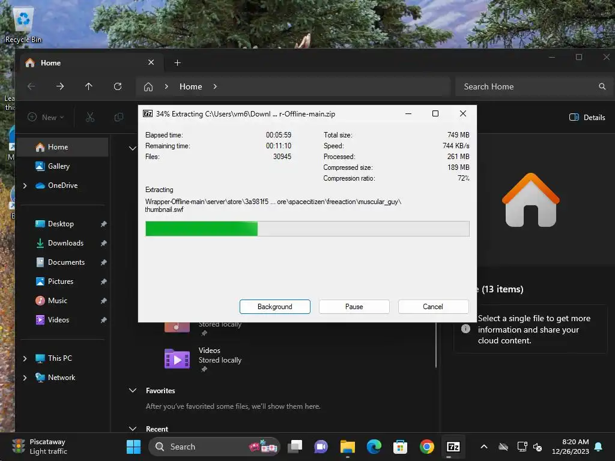Add a new File Explorer tab
This screenshot has width=615, height=461.
click(177, 62)
